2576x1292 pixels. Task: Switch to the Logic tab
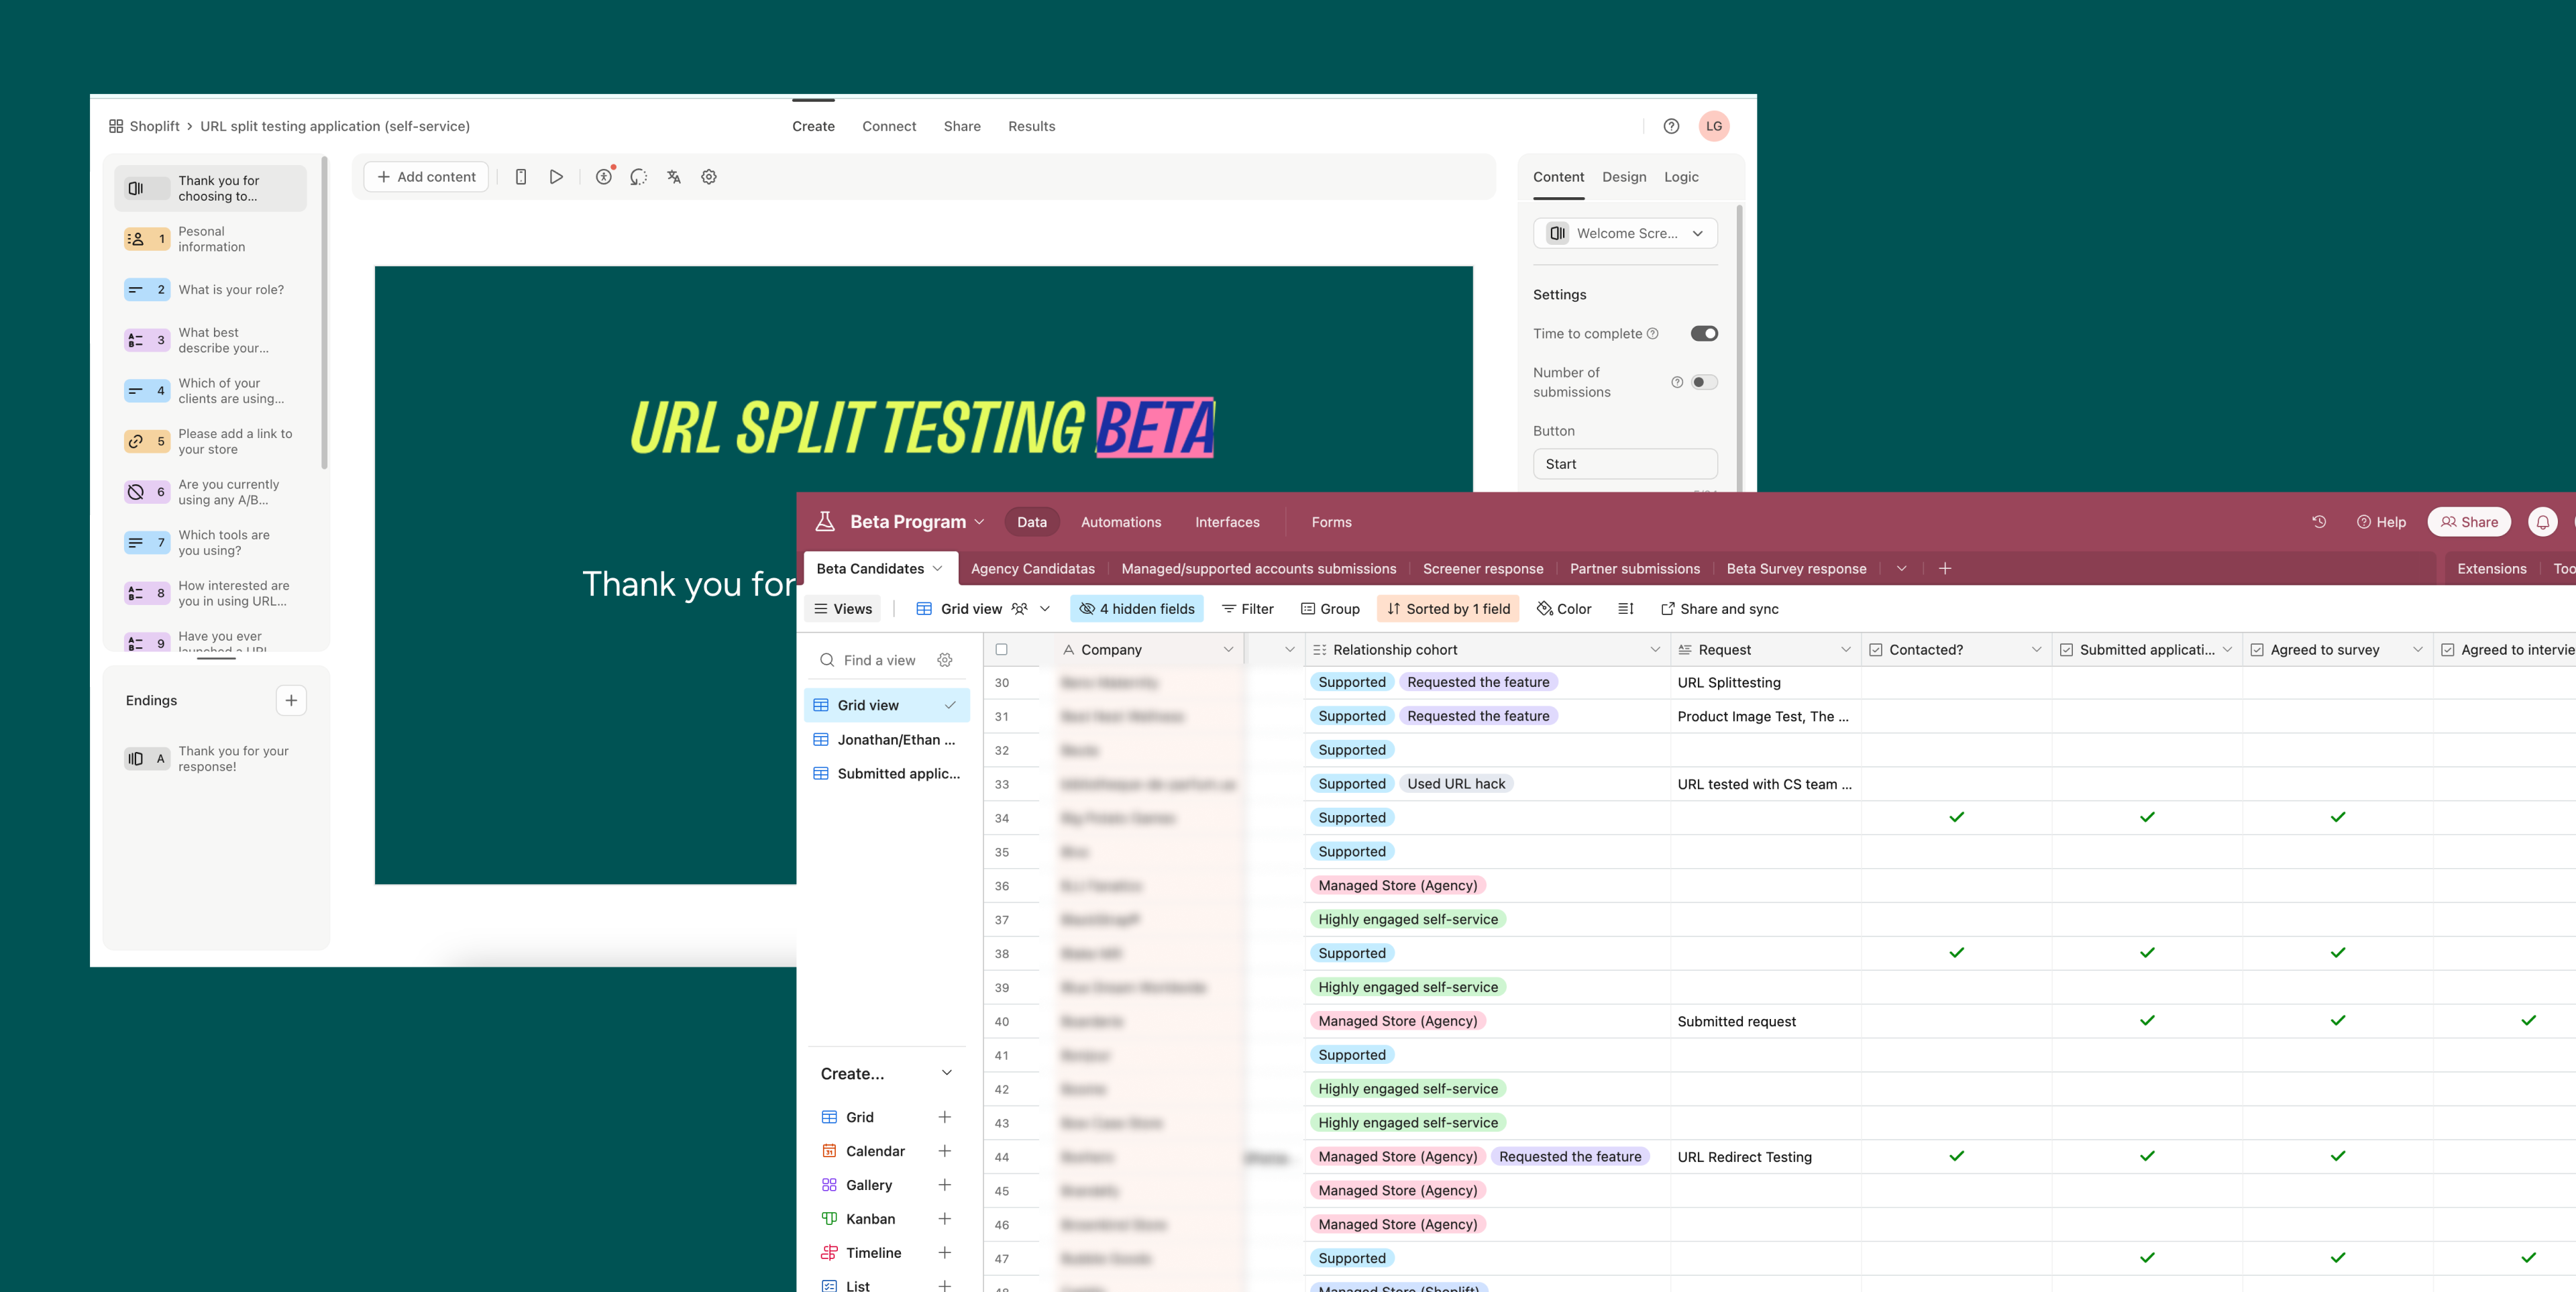pos(1681,177)
